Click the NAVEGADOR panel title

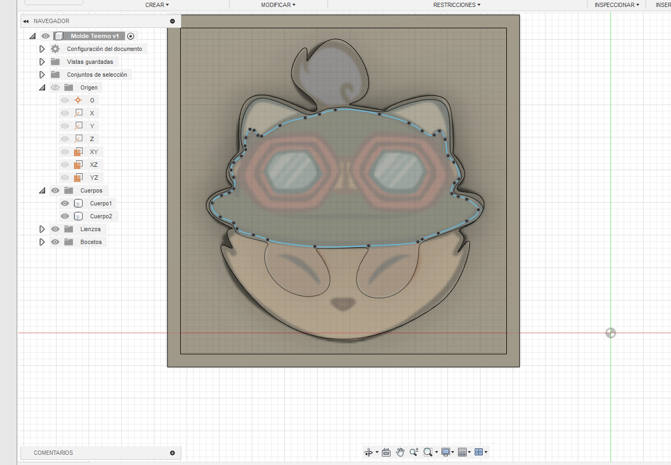click(51, 21)
